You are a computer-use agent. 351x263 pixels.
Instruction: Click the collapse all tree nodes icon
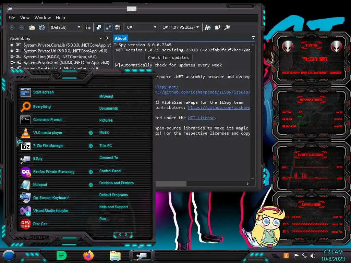[x=217, y=27]
